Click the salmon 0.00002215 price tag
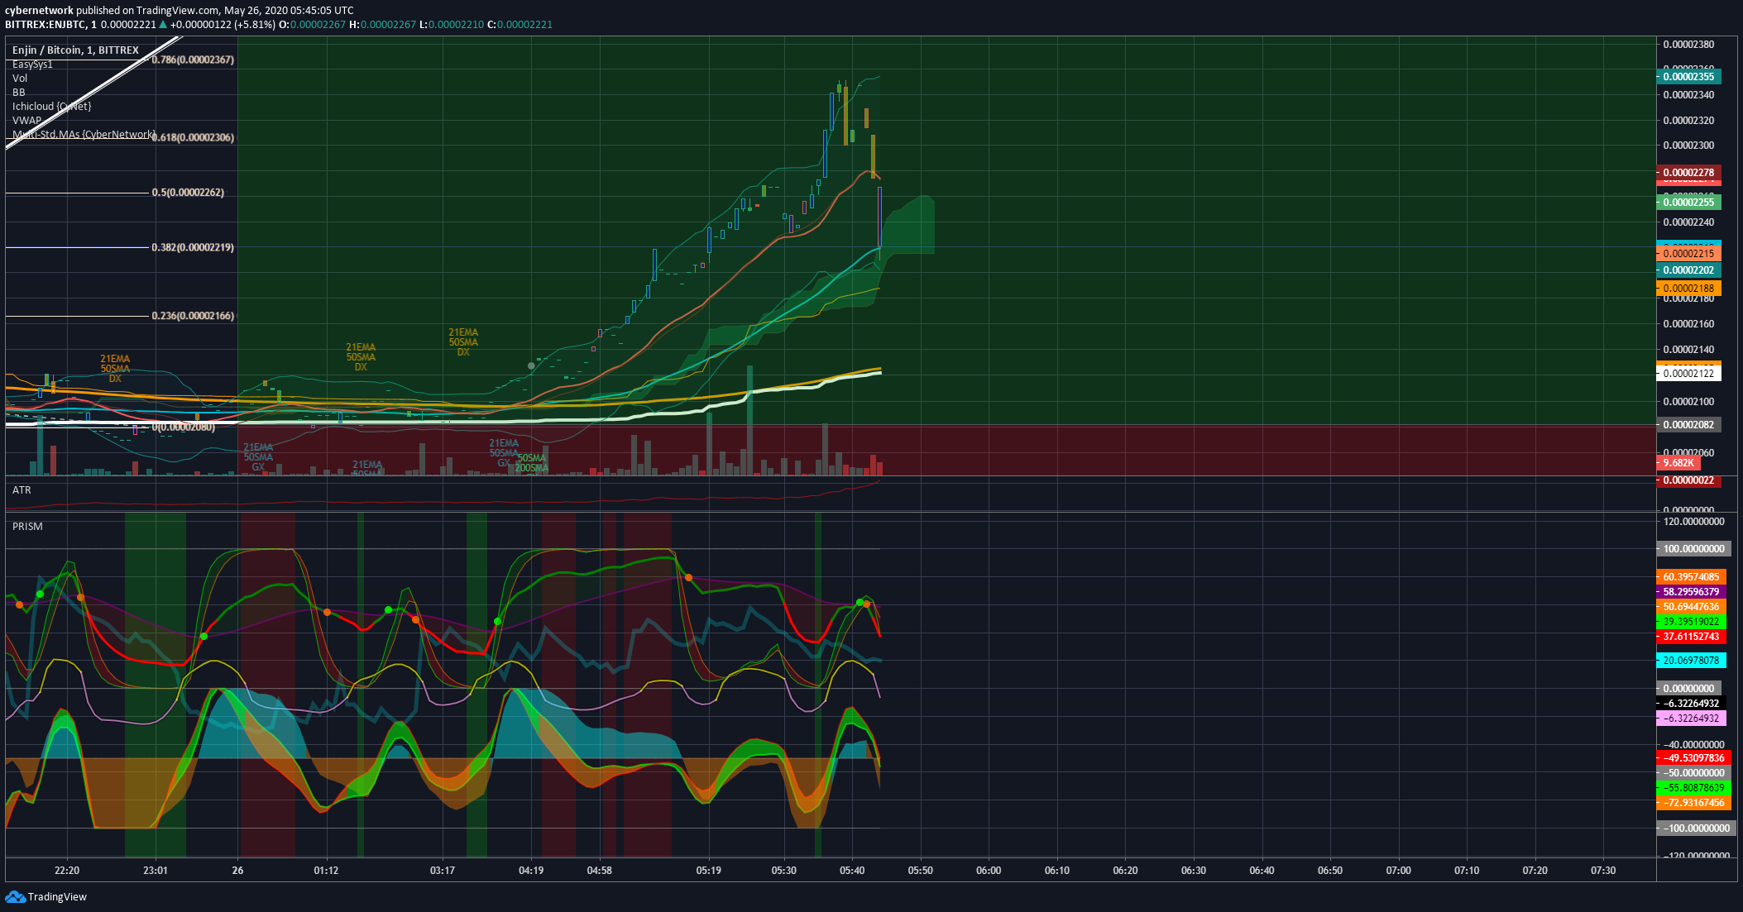Screen dimensions: 1743x912 [1688, 254]
